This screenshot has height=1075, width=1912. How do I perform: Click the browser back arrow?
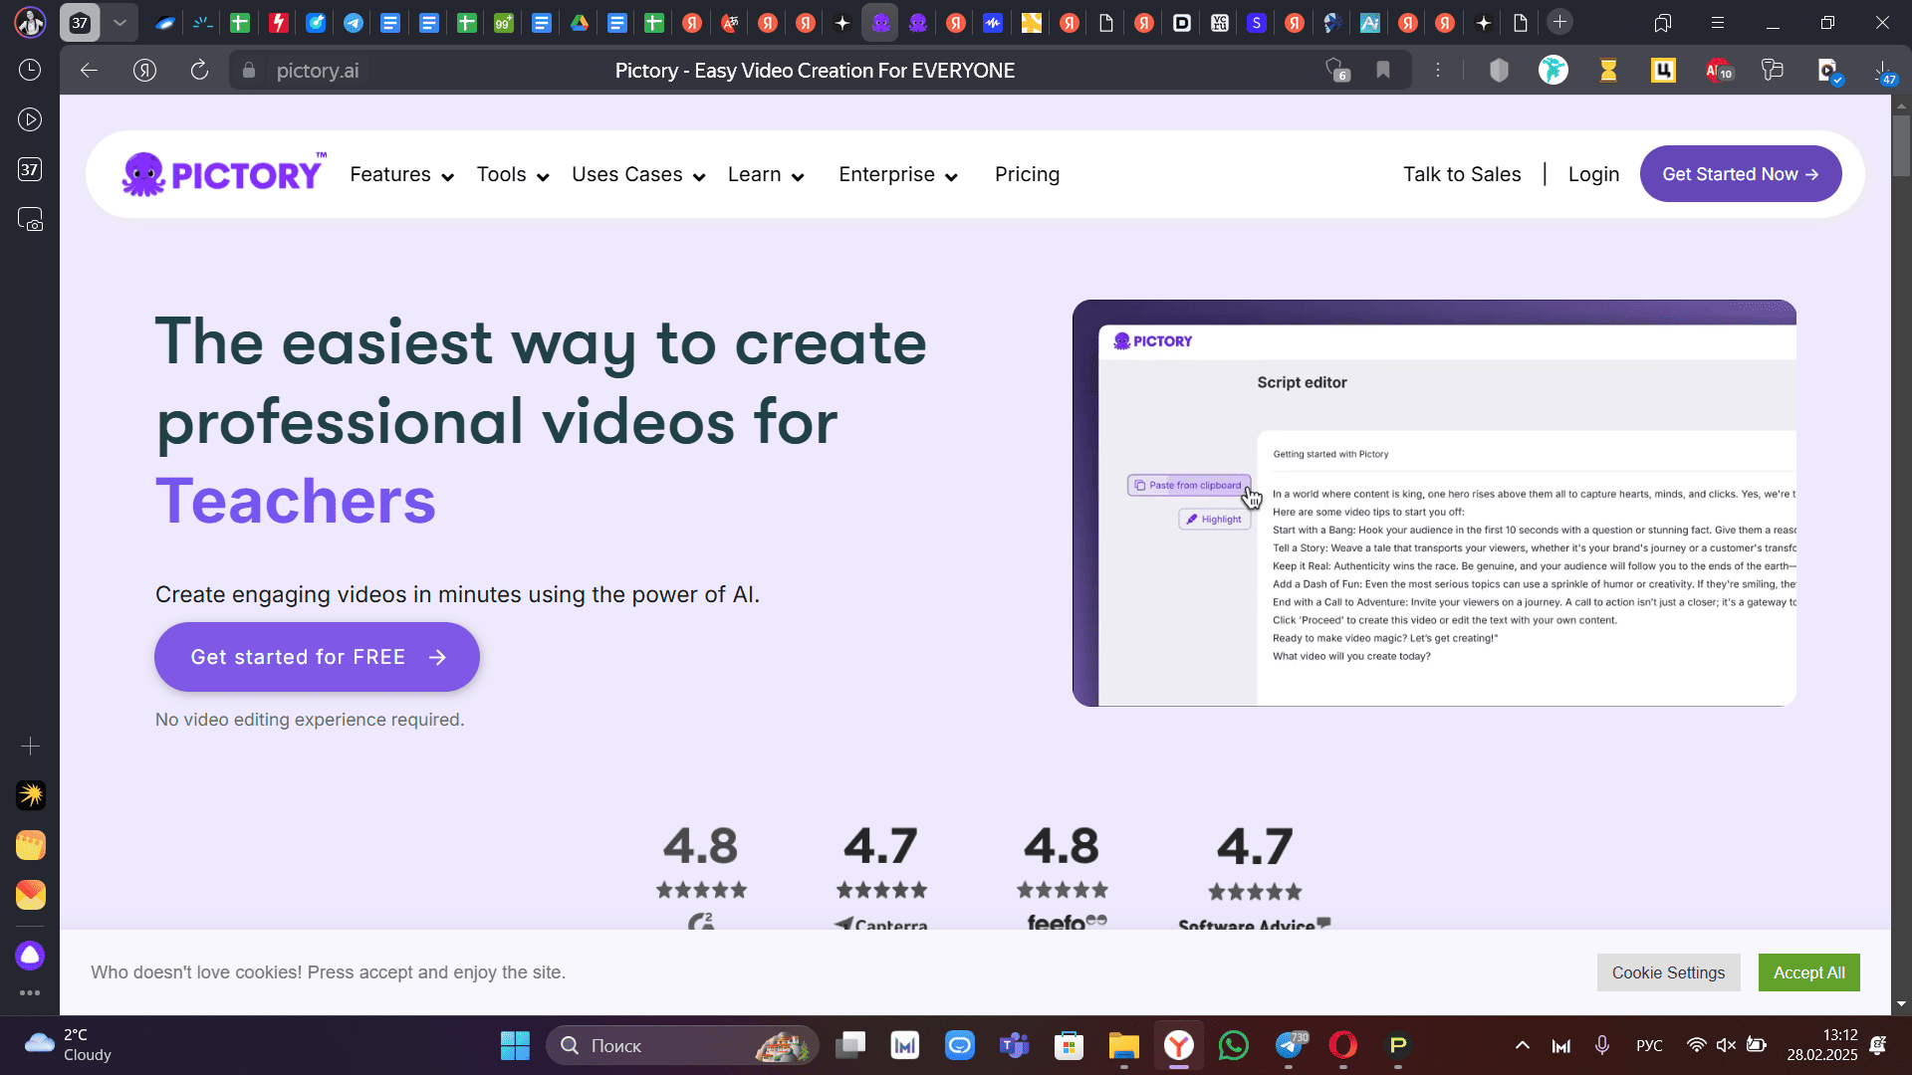tap(89, 70)
